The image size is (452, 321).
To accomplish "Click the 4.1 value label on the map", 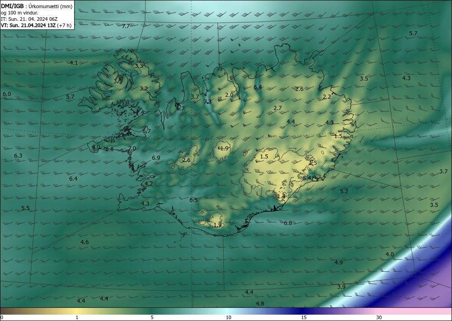I will tap(74, 62).
